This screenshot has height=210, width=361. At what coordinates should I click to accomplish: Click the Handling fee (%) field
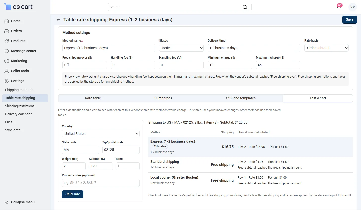181,65
